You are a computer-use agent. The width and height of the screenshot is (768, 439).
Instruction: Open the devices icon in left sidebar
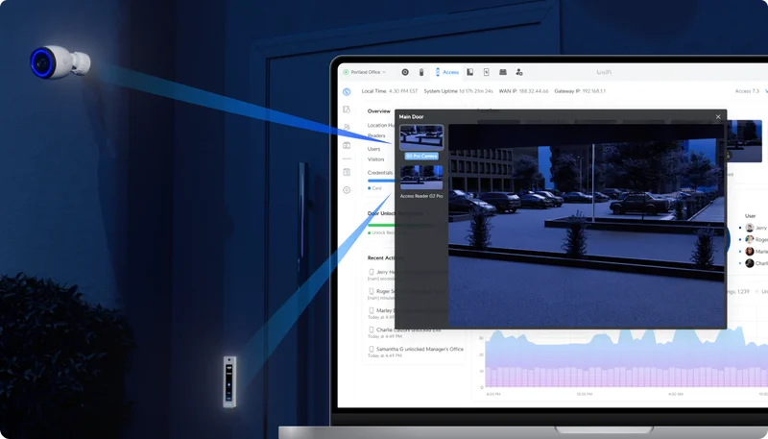click(347, 110)
